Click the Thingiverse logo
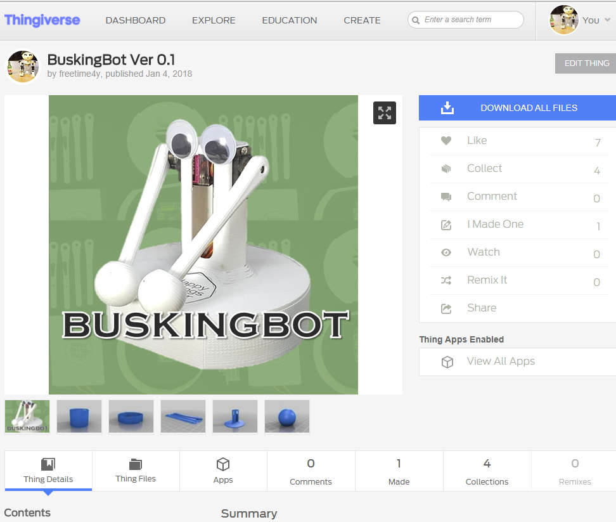This screenshot has width=616, height=522. click(x=42, y=20)
